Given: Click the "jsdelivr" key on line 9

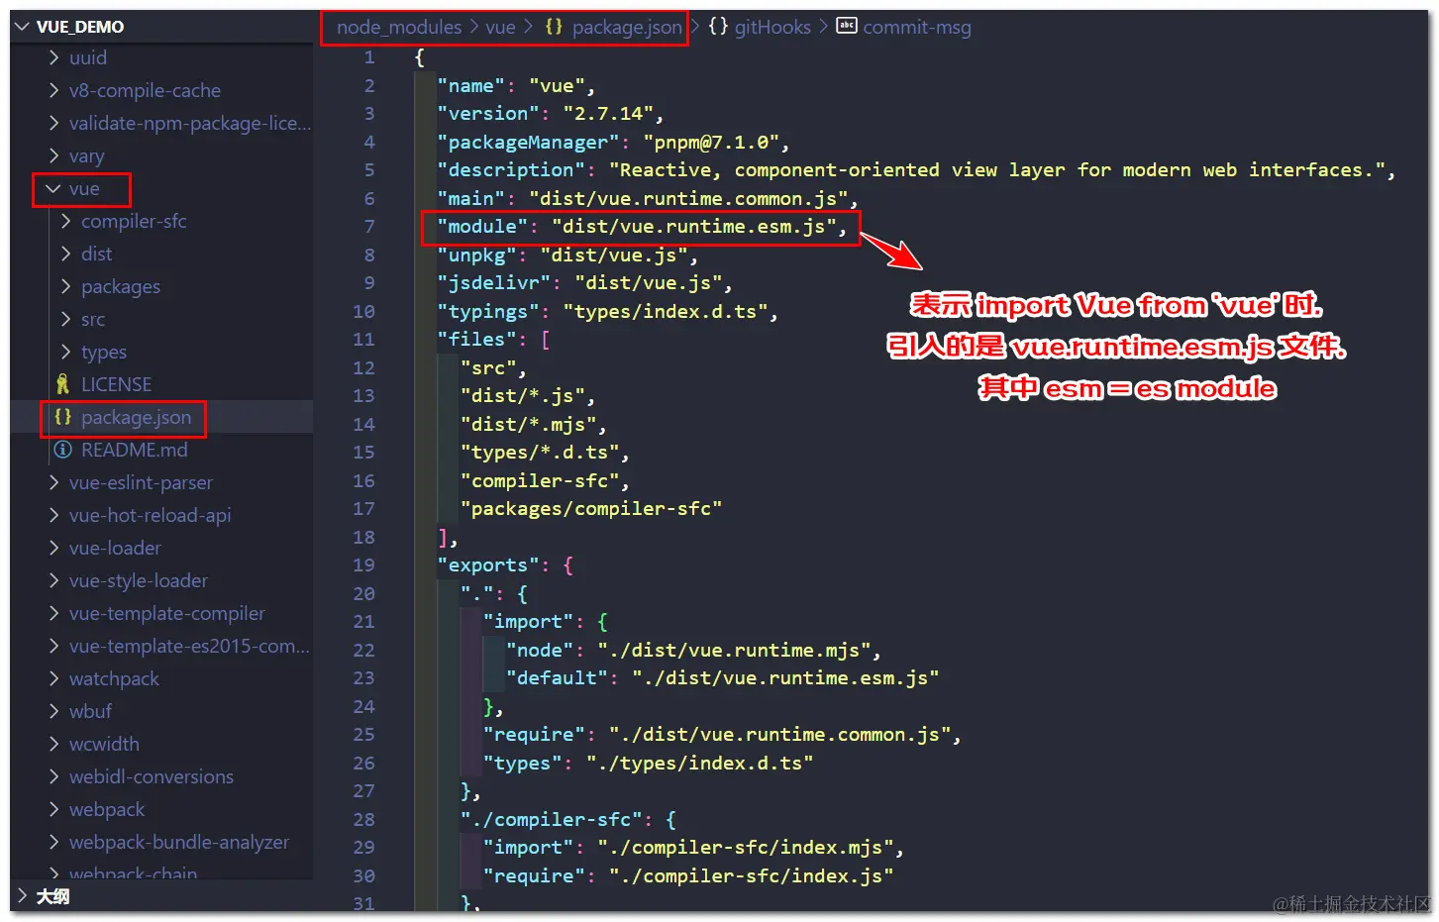Looking at the screenshot, I should click(x=493, y=283).
